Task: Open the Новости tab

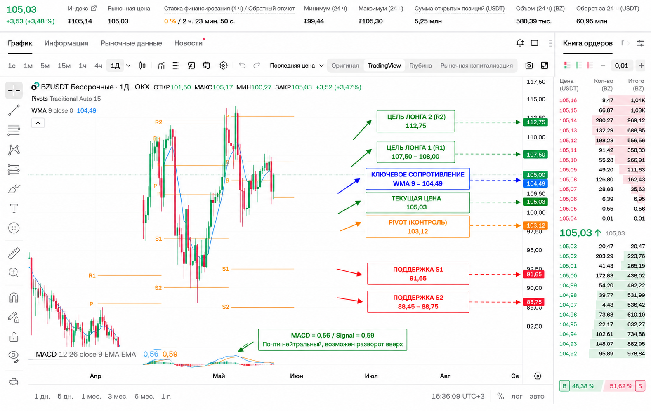Action: coord(188,43)
